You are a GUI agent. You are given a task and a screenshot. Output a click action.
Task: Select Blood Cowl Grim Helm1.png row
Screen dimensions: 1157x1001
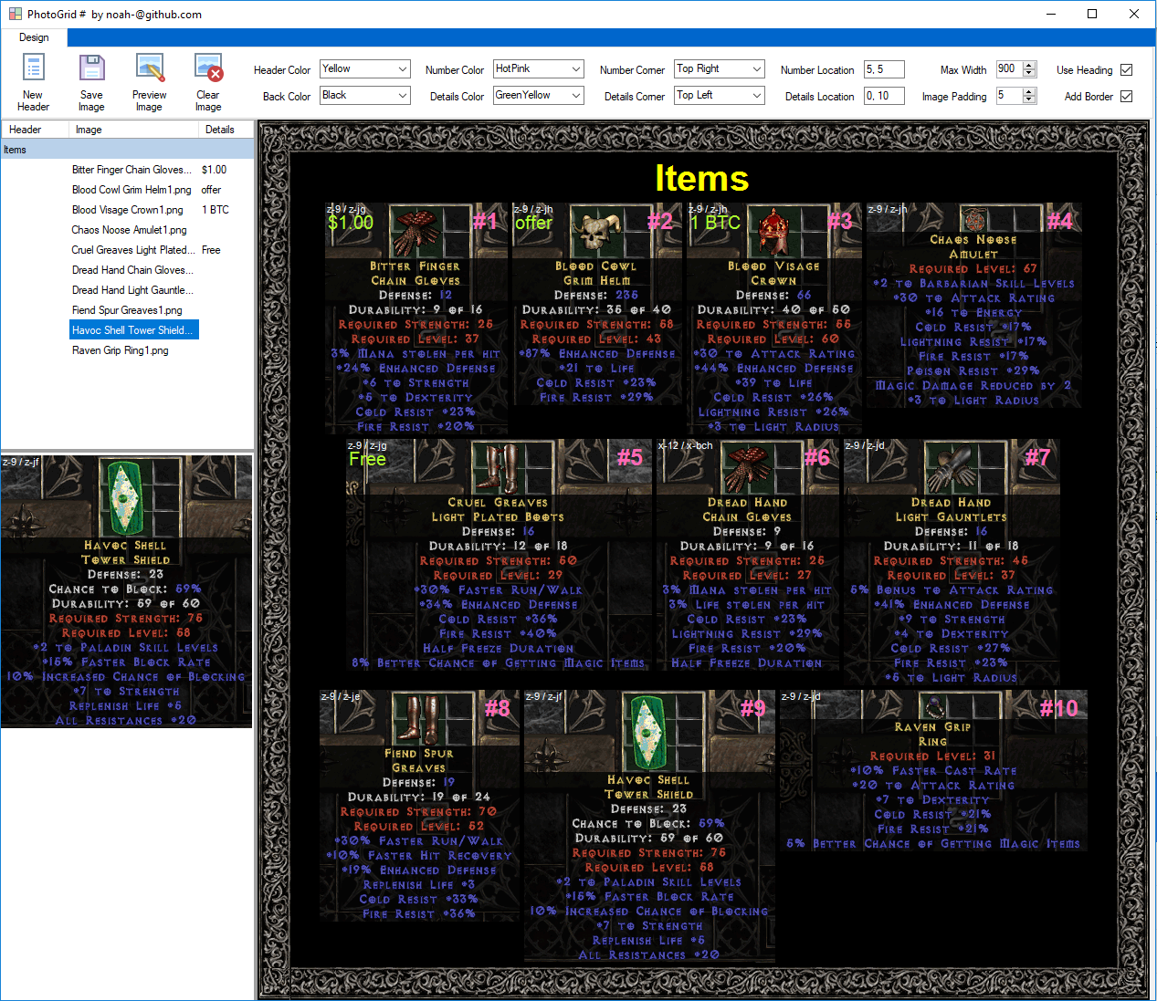(x=132, y=190)
